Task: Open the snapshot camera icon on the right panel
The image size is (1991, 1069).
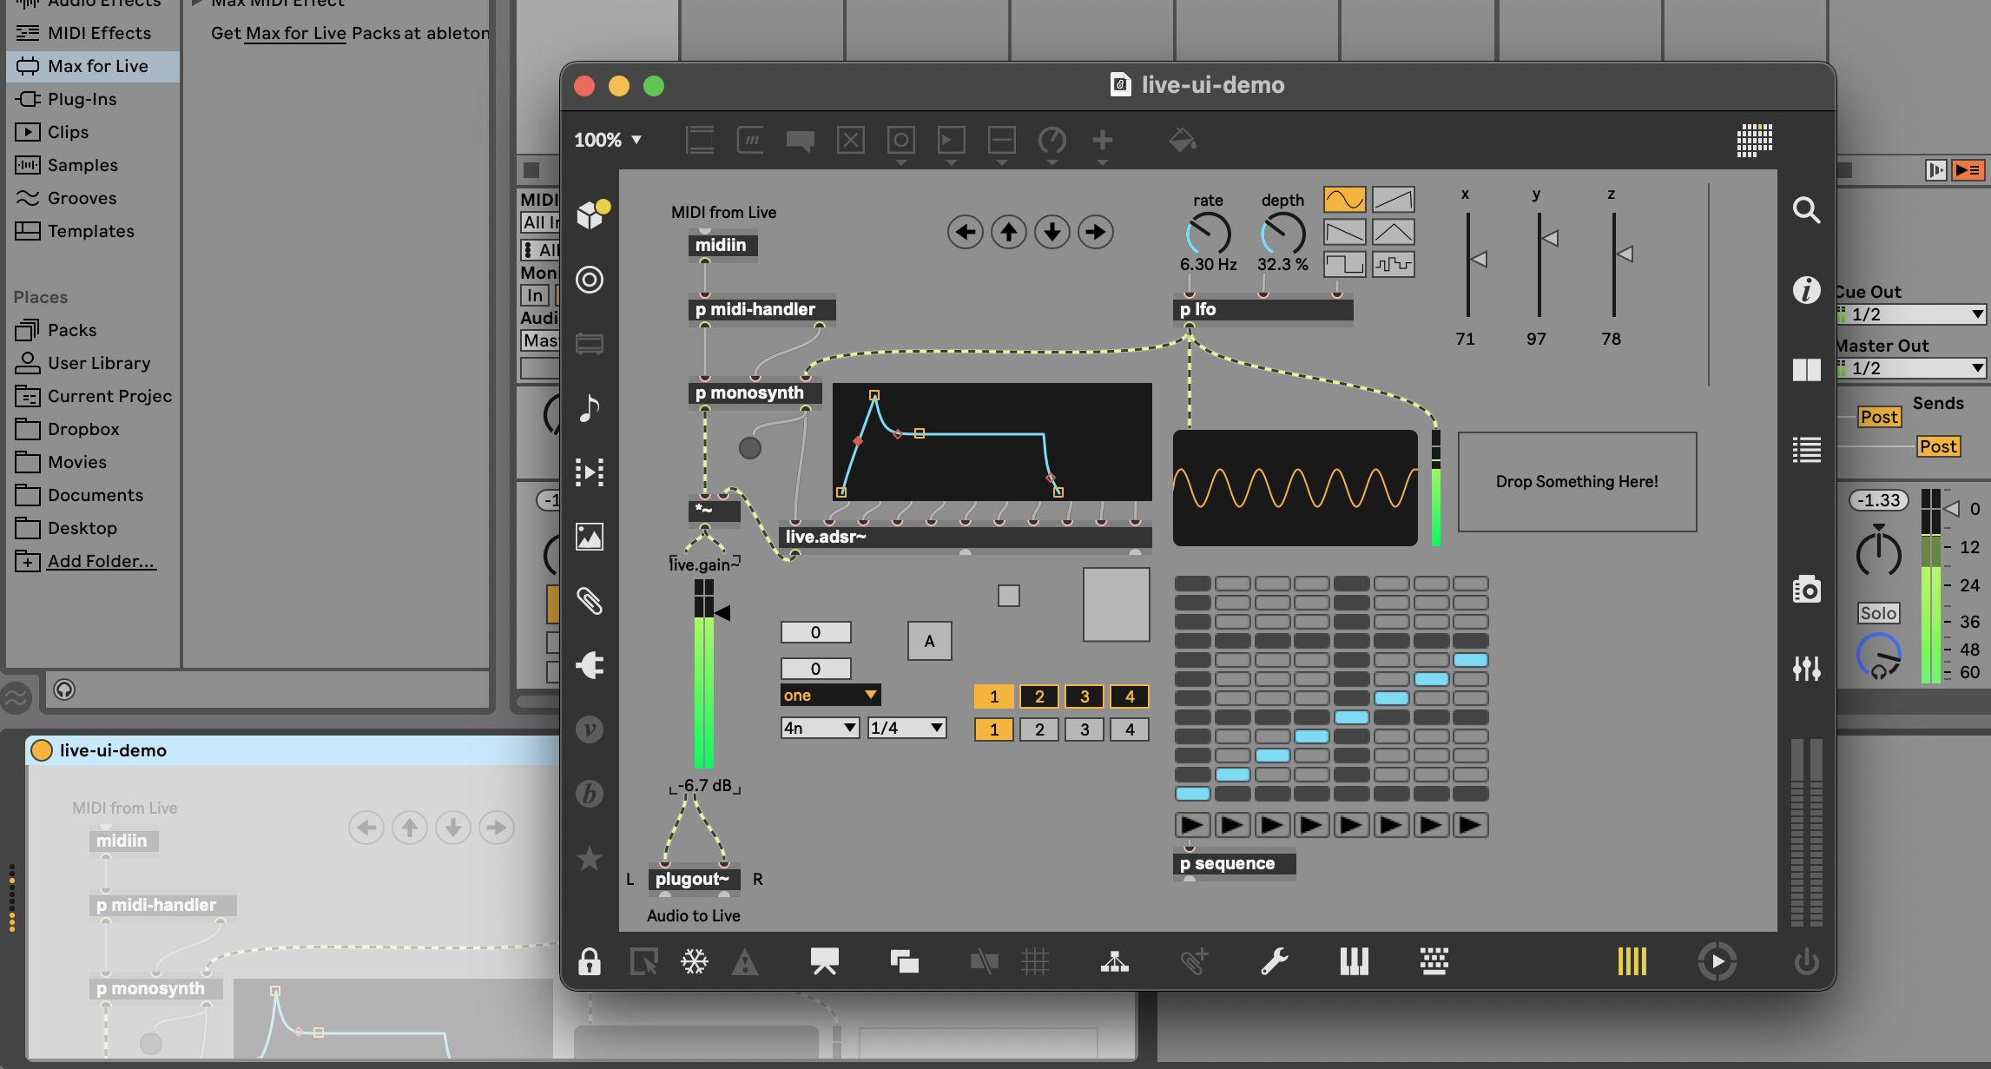Action: 1807,589
